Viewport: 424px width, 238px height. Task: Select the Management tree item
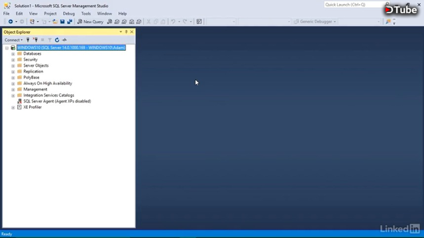click(x=35, y=89)
